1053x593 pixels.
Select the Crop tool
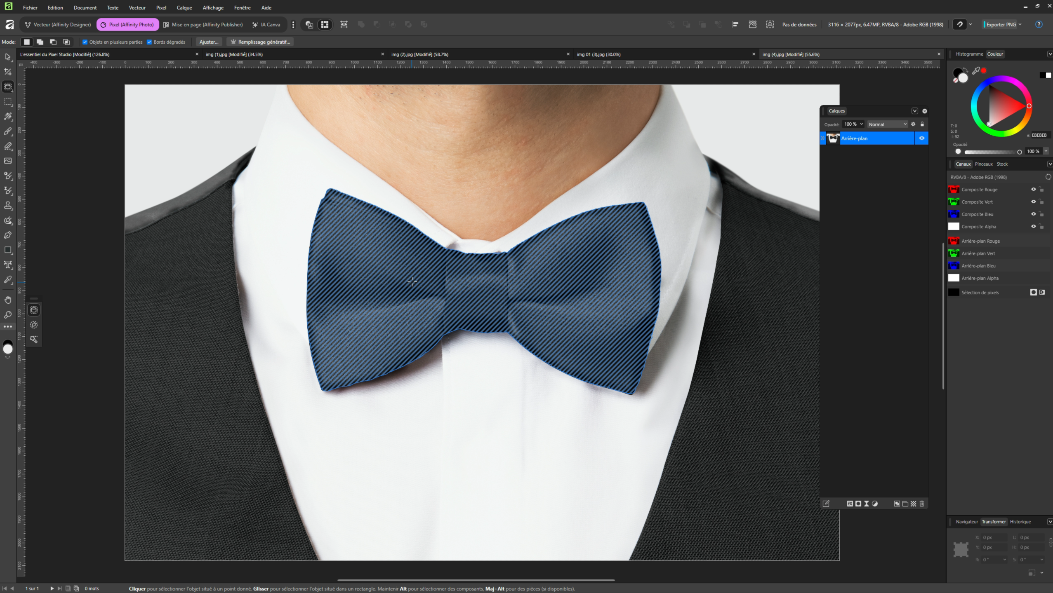[x=8, y=72]
